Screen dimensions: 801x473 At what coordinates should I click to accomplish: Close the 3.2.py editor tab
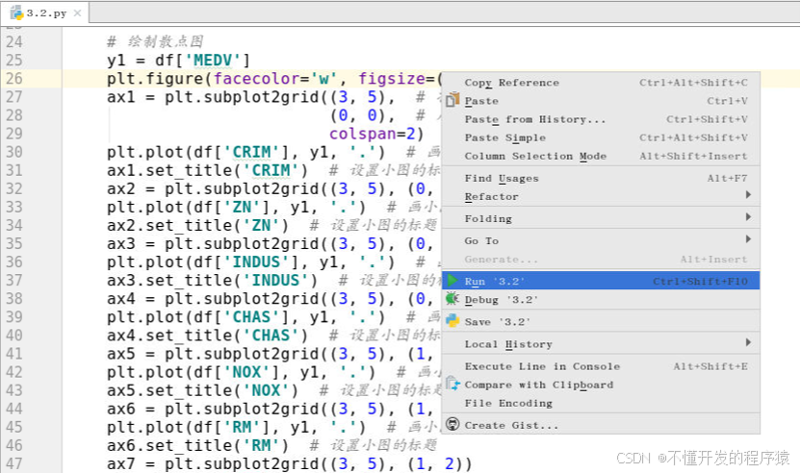(x=77, y=12)
